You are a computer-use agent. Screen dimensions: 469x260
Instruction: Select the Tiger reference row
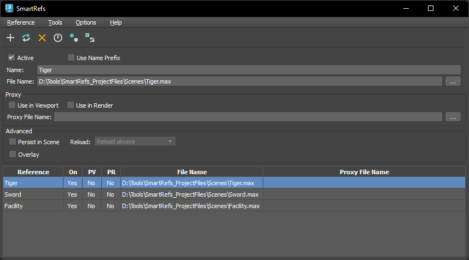pos(234,182)
